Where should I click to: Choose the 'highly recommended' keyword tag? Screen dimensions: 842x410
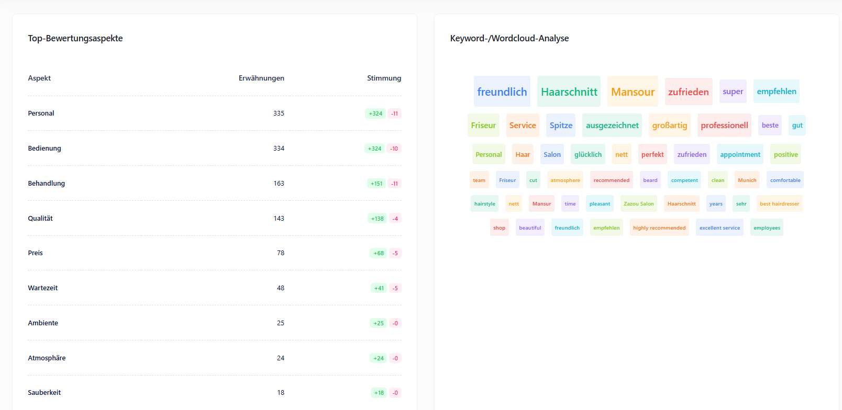[x=659, y=228]
